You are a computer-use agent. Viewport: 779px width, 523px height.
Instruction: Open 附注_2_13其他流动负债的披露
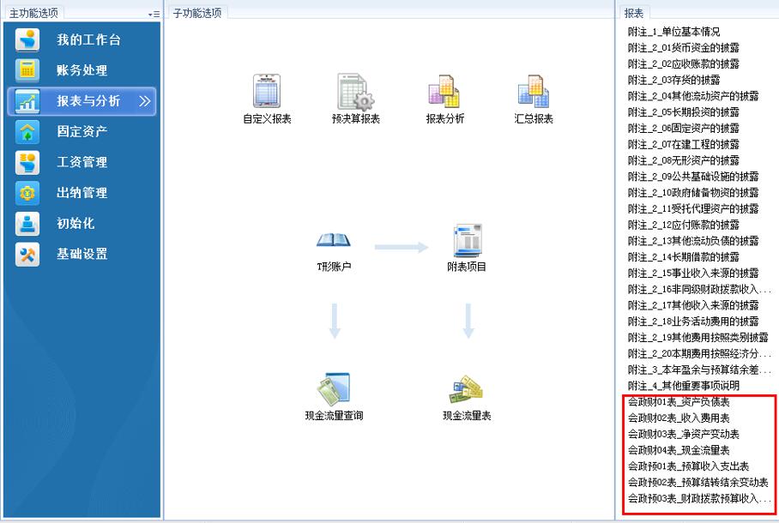coord(693,241)
